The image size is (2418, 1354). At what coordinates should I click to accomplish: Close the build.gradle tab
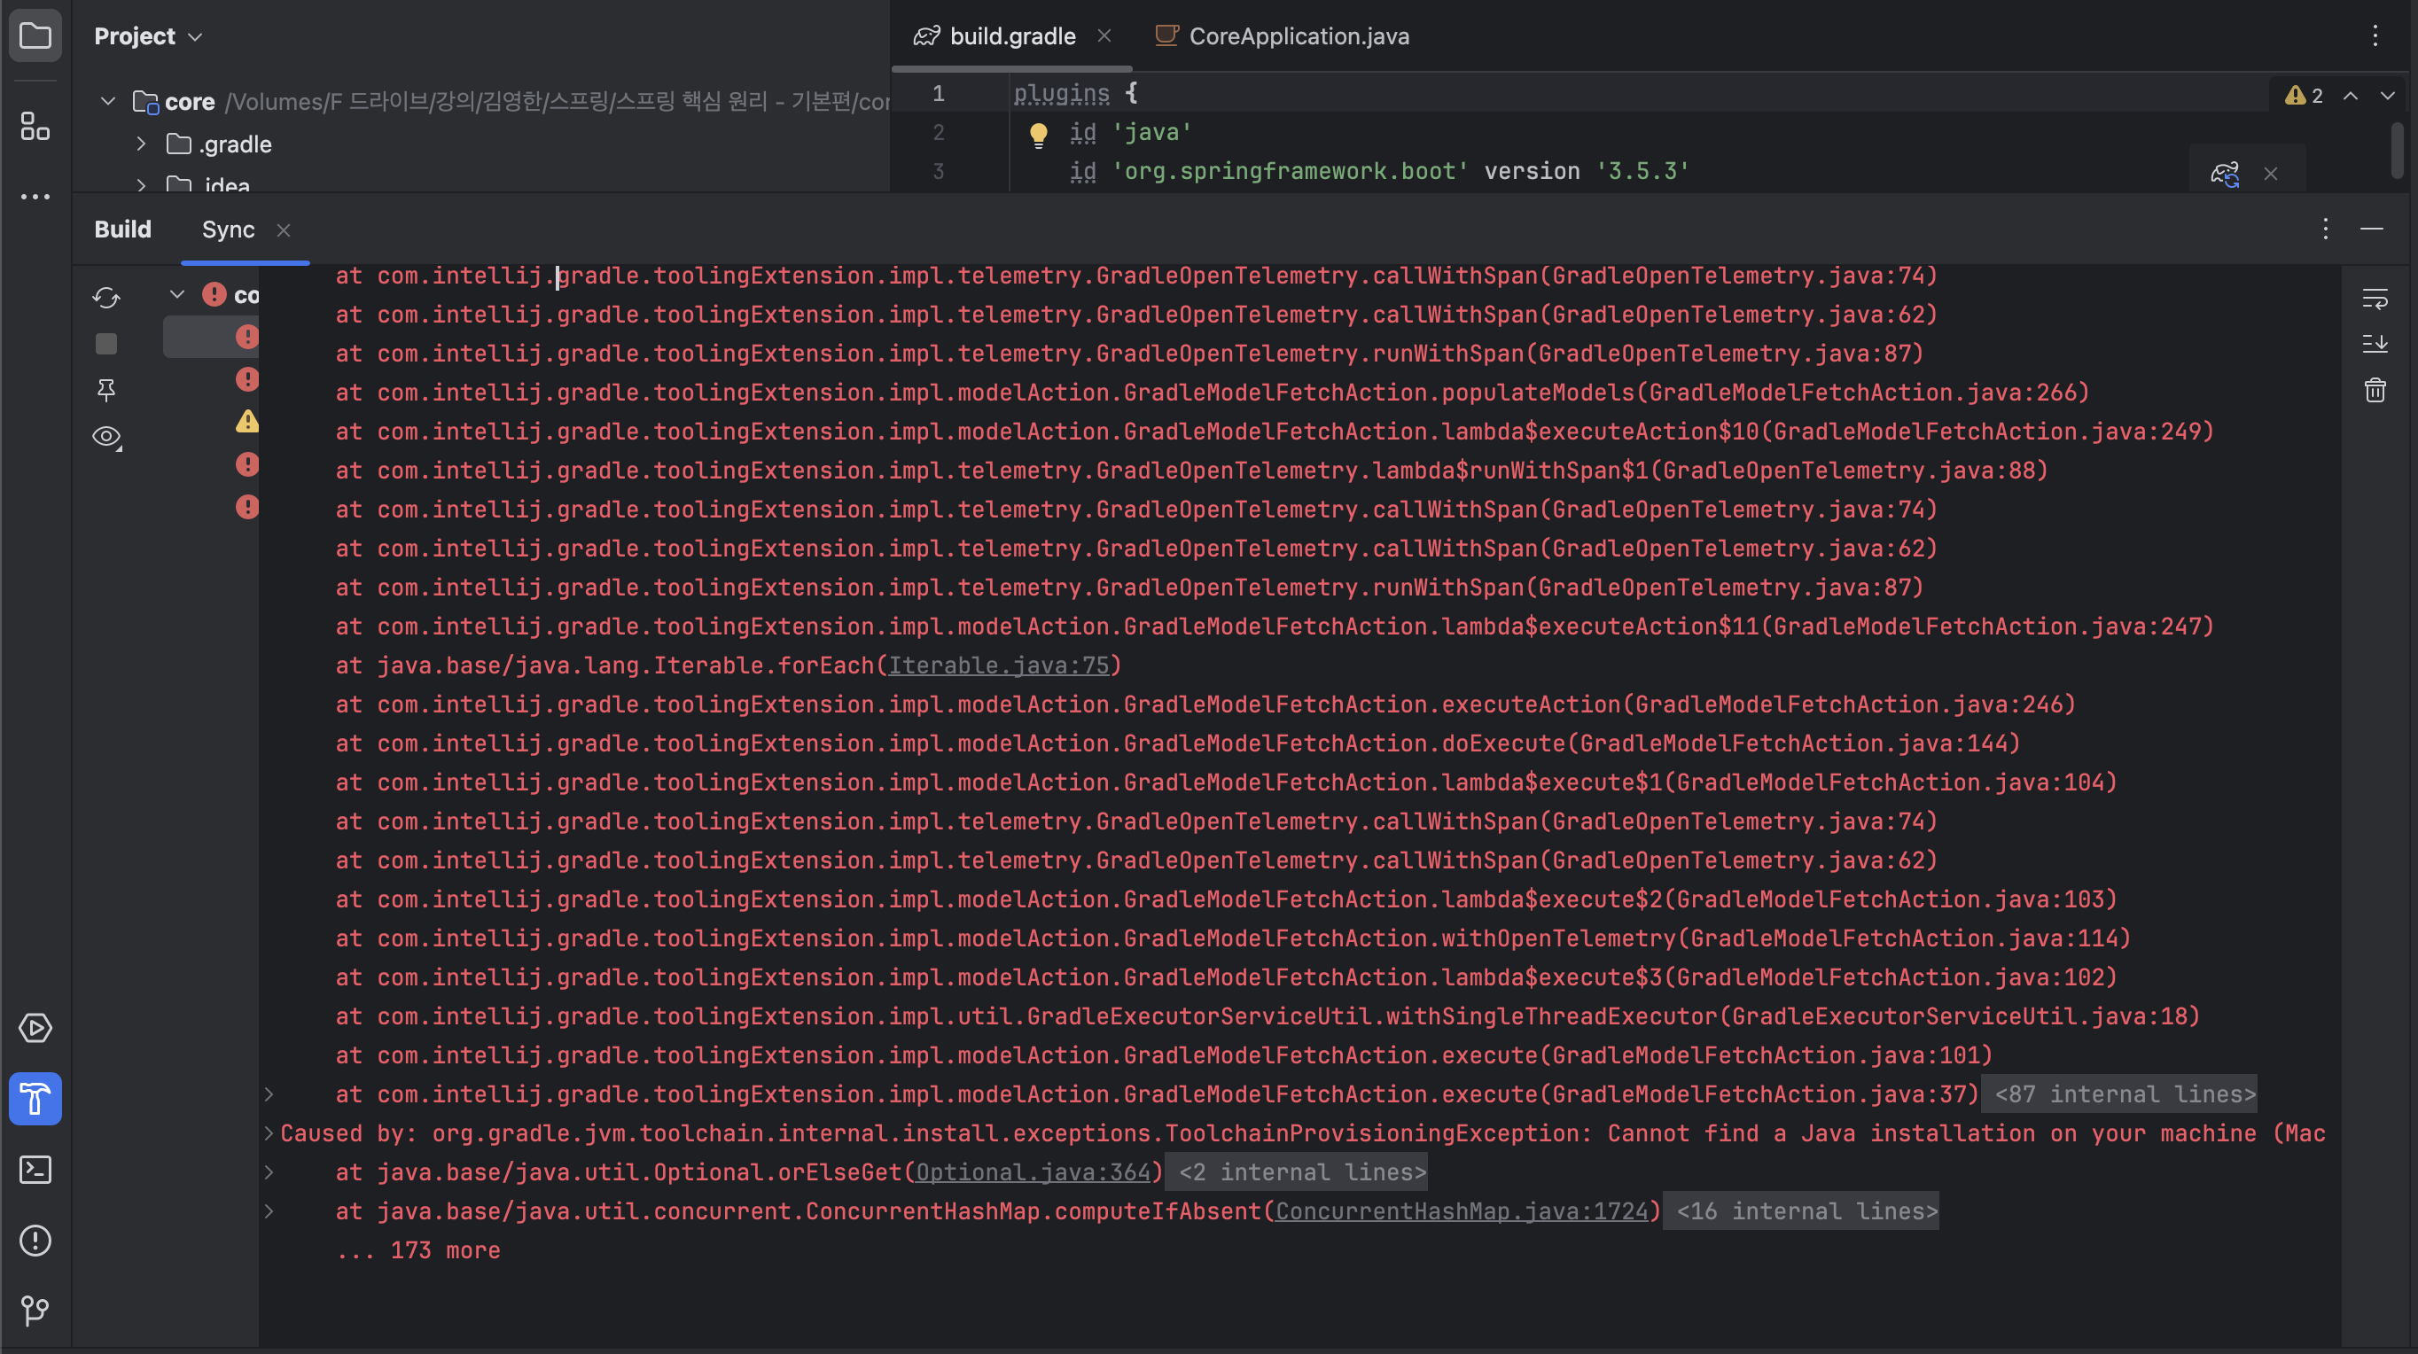[1104, 35]
